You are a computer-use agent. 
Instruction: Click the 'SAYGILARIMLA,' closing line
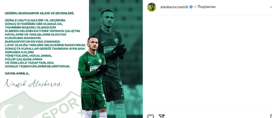(17, 73)
